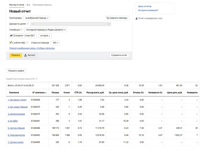Switch to the Поисковые запросы tab
Viewport: 202px width, 149px height.
[42, 5]
